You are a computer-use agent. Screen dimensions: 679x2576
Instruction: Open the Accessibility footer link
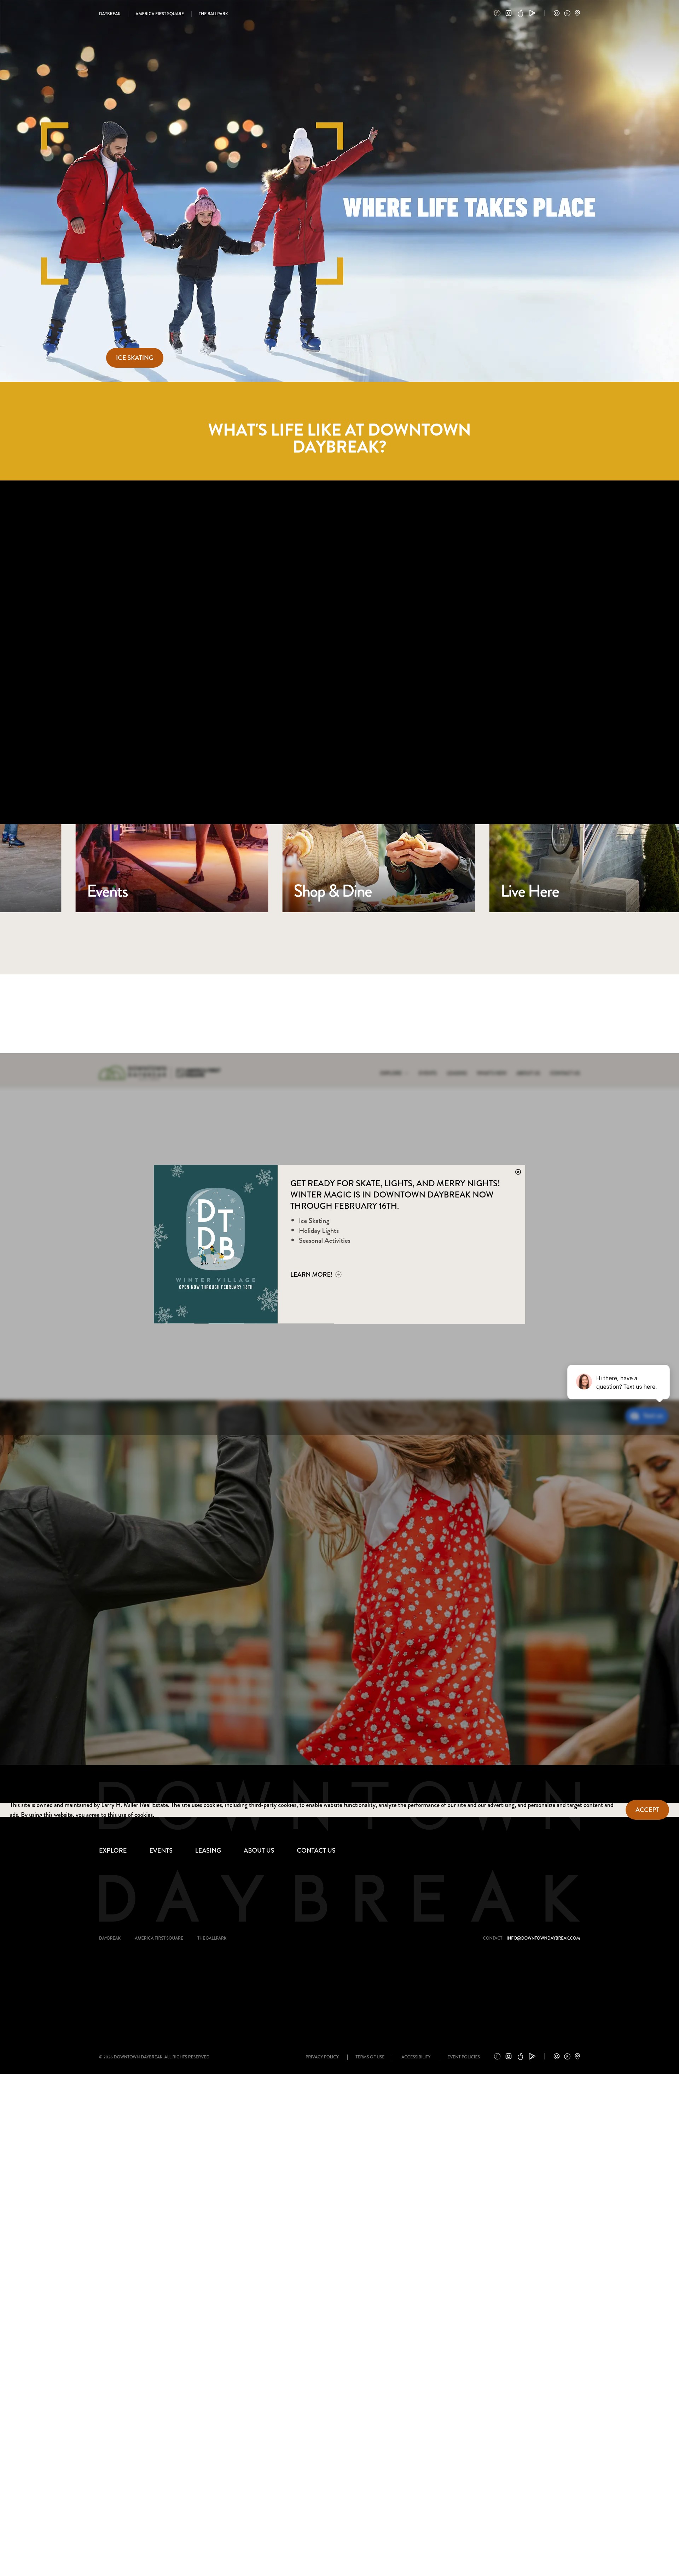(416, 2057)
